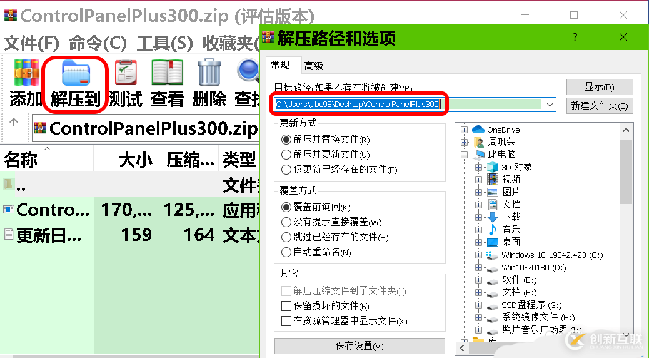Sort file list by 名称 column
Image resolution: width=649 pixels, height=358 pixels.
point(46,159)
